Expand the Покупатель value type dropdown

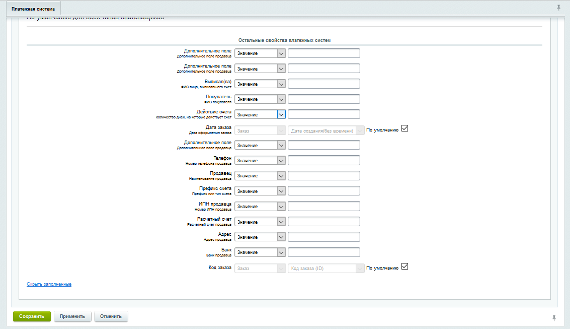(x=260, y=99)
